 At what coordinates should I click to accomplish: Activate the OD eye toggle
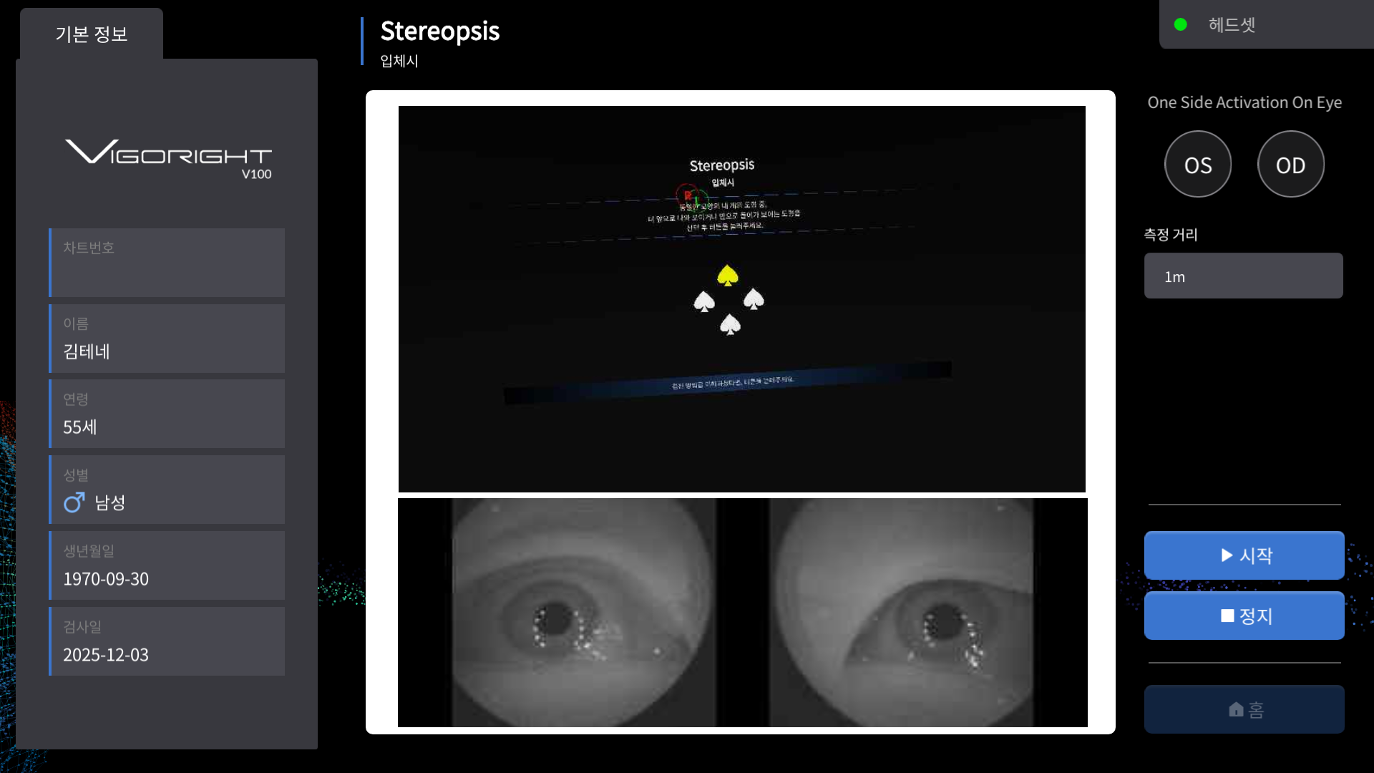[1290, 164]
